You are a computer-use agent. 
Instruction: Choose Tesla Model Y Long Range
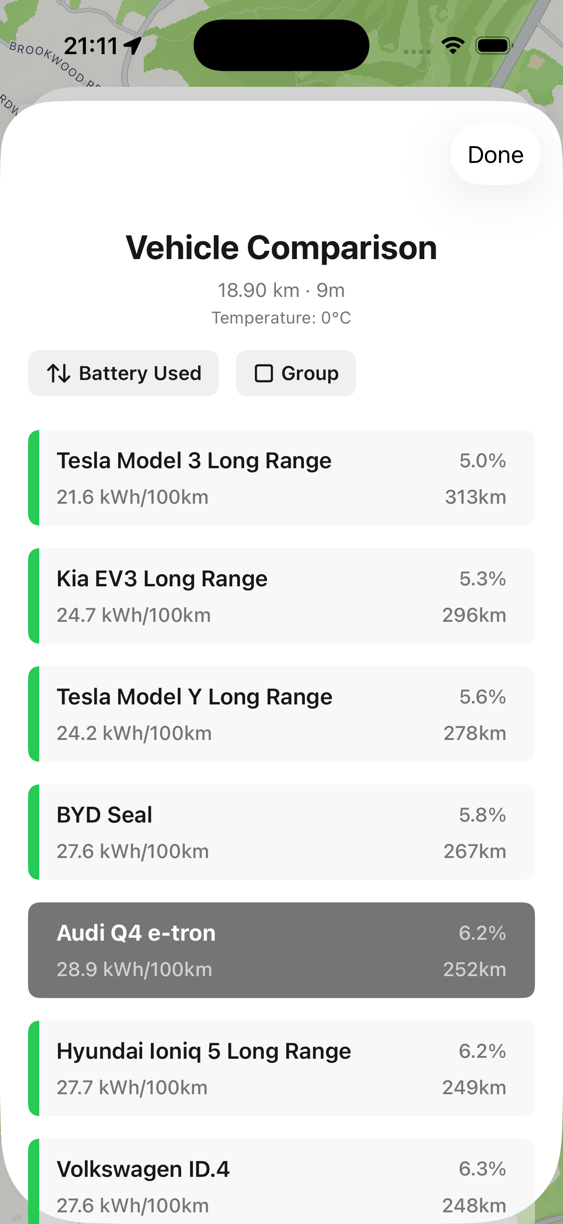[x=281, y=714]
